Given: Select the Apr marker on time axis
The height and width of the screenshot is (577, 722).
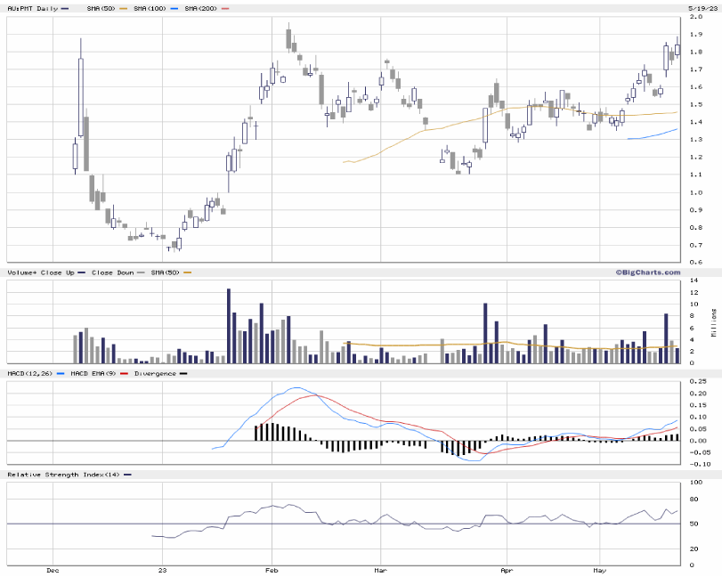Looking at the screenshot, I should (507, 567).
